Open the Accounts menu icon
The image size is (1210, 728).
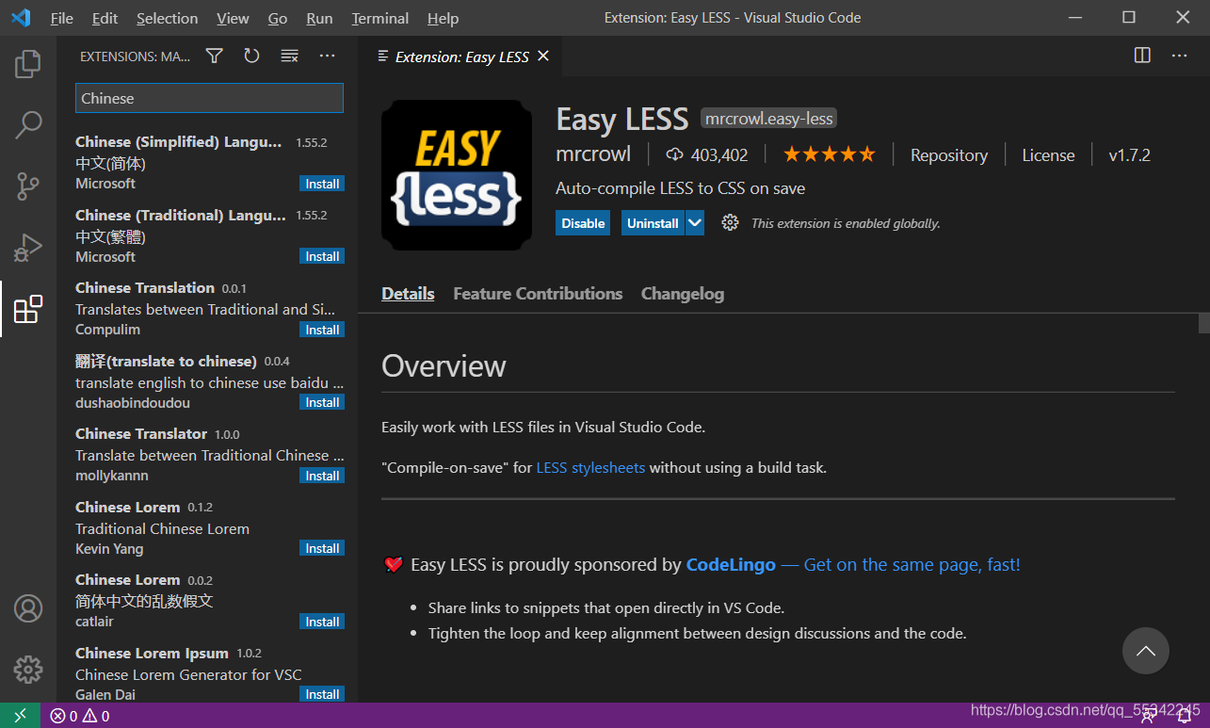(28, 608)
